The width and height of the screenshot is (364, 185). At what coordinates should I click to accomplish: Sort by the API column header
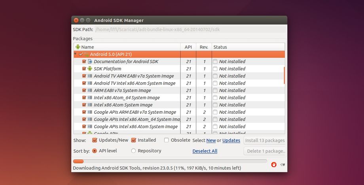click(x=188, y=47)
